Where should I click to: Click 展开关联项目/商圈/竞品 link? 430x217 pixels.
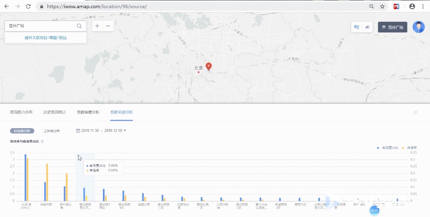46,38
